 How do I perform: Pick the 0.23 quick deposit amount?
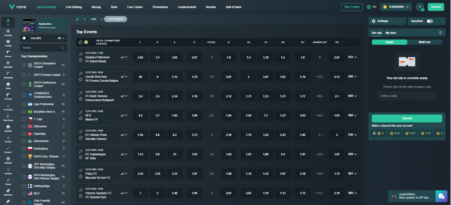(x=394, y=133)
